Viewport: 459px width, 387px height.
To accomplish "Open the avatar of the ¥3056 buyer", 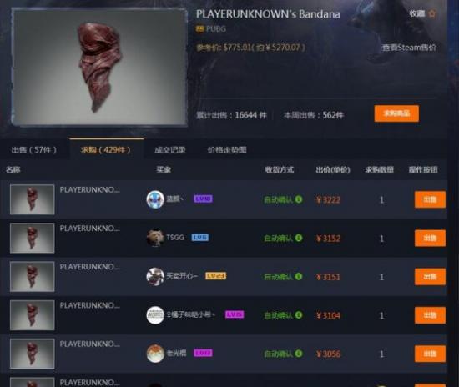I will (155, 354).
